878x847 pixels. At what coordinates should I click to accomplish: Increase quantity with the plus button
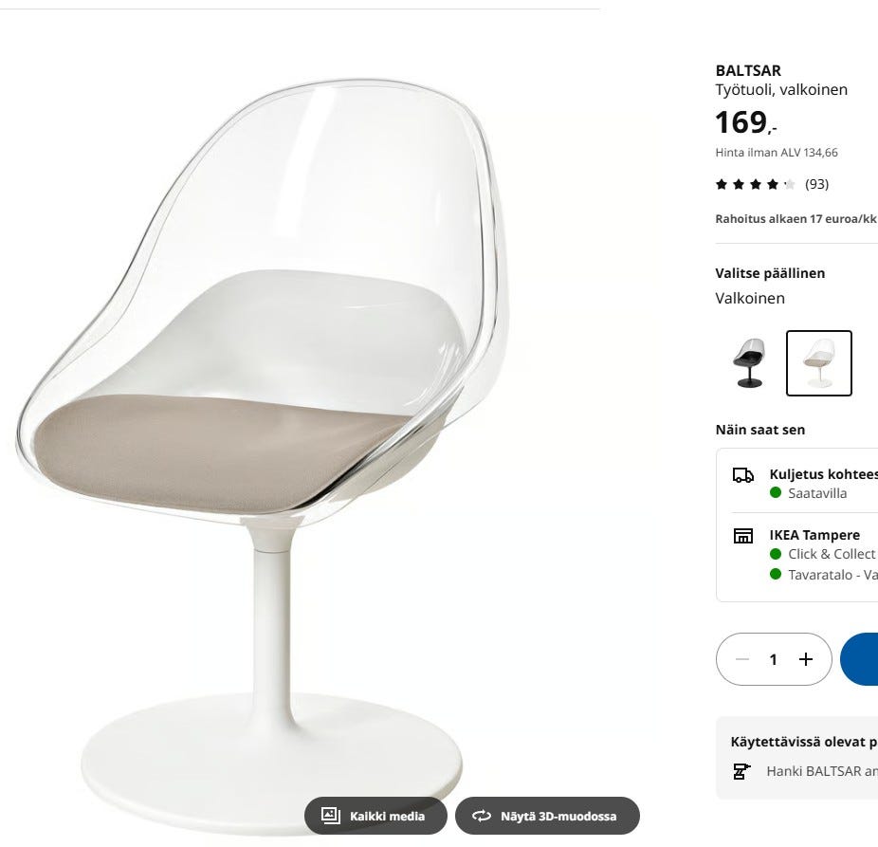click(x=805, y=659)
